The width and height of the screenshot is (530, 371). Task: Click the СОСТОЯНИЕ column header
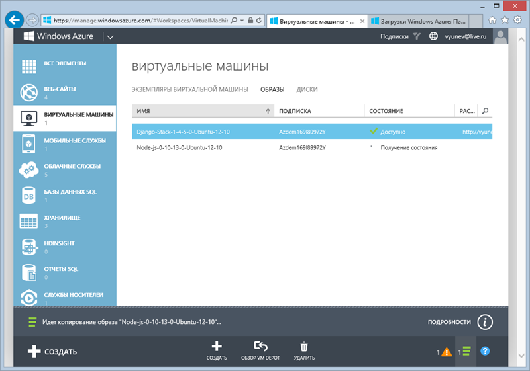(409, 111)
